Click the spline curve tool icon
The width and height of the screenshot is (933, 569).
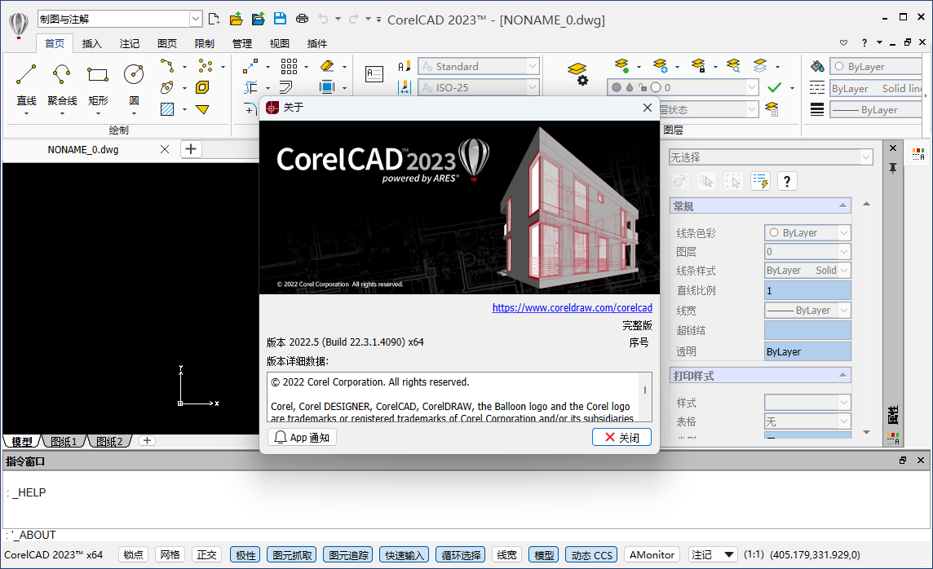point(167,65)
